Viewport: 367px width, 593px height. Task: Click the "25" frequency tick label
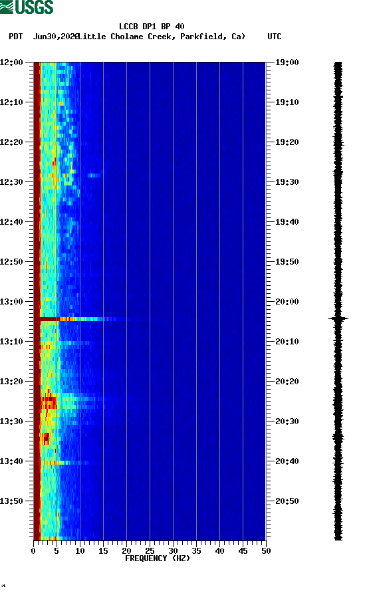(150, 551)
